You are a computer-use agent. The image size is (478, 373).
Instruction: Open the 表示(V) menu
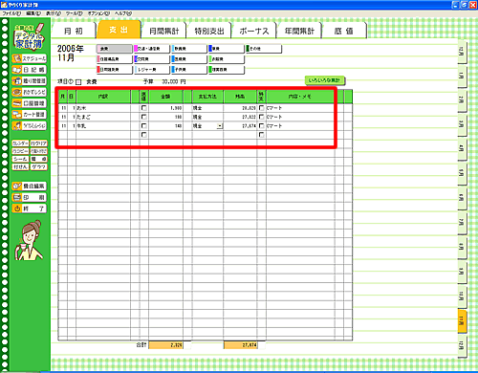click(54, 13)
